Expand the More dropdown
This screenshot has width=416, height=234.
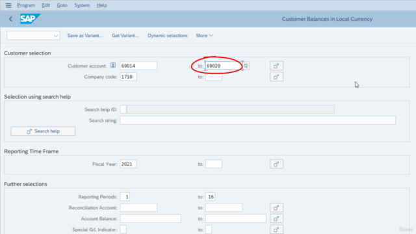coord(204,36)
